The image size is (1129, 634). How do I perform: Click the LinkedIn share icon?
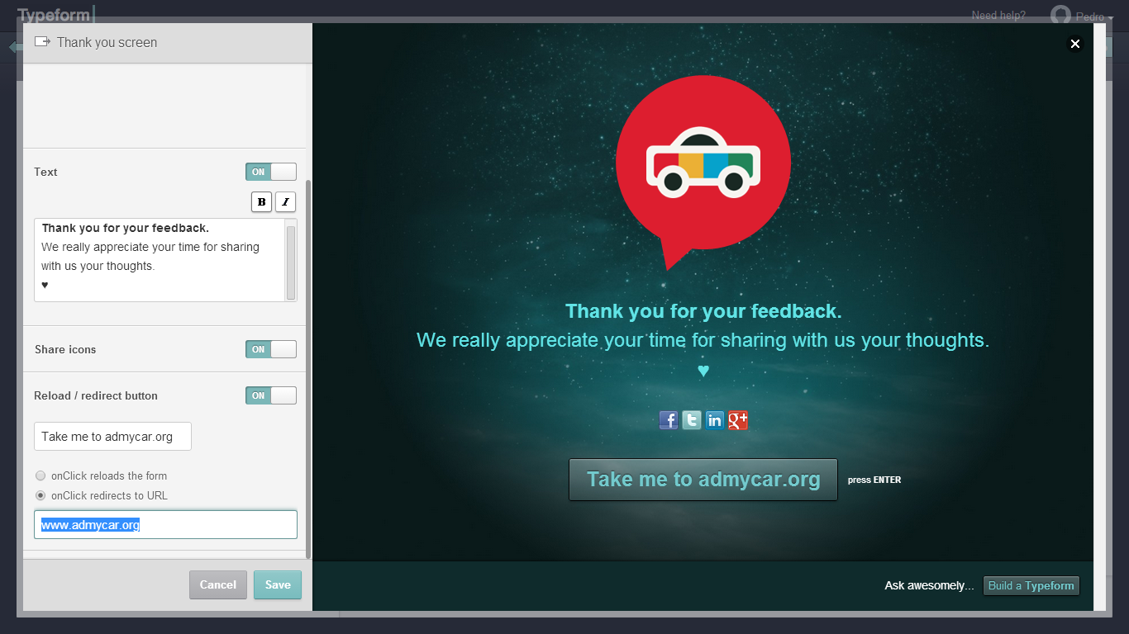715,420
